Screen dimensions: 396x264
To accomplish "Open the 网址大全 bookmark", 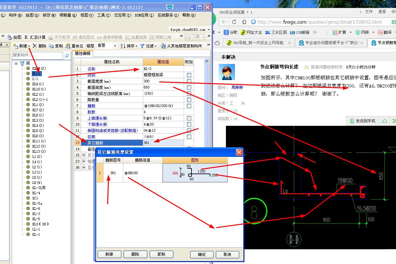I will (x=251, y=32).
